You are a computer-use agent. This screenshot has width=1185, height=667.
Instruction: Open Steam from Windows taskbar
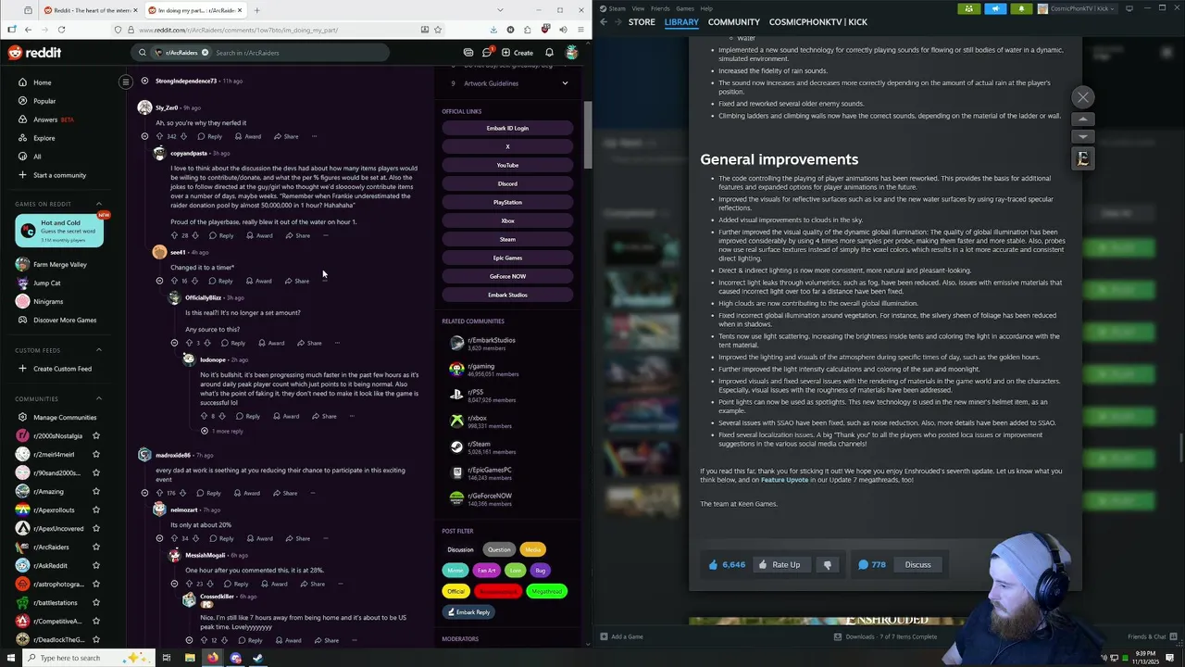coord(257,658)
